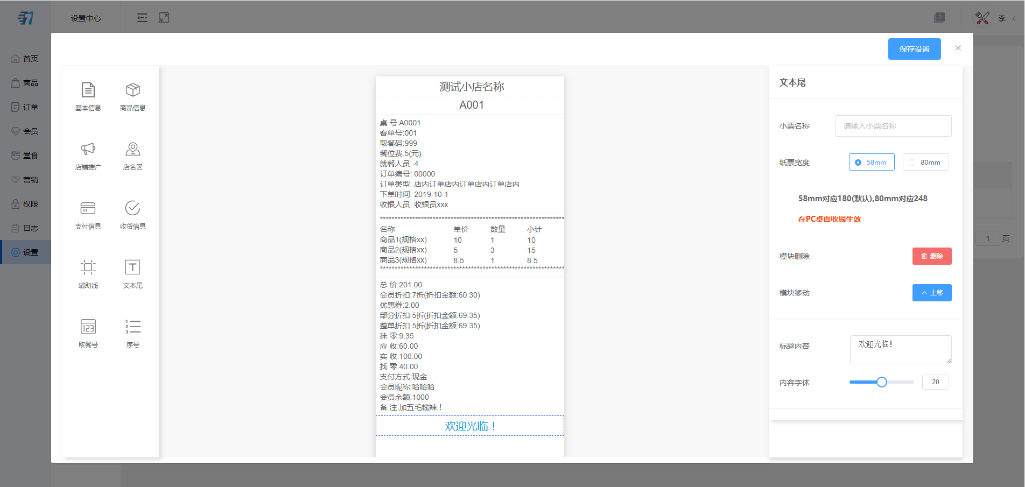The width and height of the screenshot is (1025, 487).
Task: Open the help question mark icon
Action: 939,18
